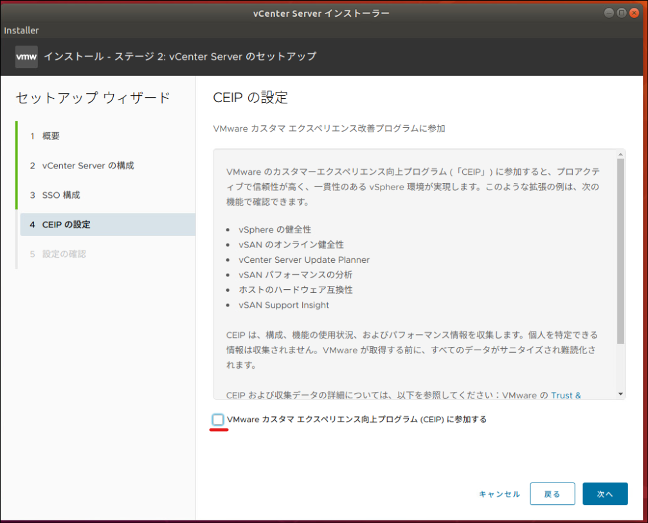
Task: Minimize the installer window
Action: pyautogui.click(x=609, y=13)
